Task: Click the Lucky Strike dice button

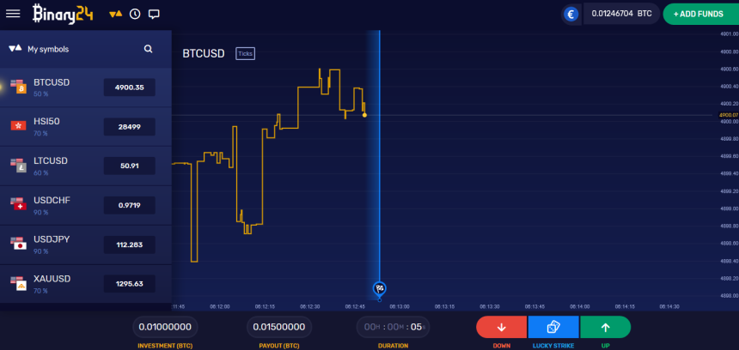Action: 553,328
